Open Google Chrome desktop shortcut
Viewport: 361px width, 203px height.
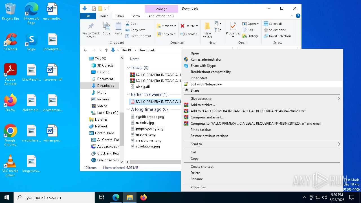[x=10, y=135]
